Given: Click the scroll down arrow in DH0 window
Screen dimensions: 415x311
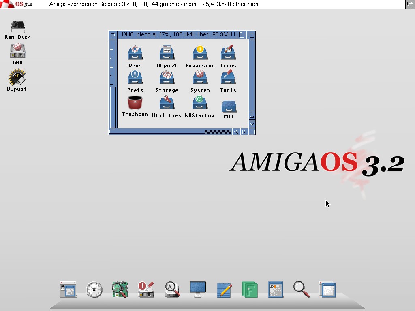Looking at the screenshot, I should [252, 124].
